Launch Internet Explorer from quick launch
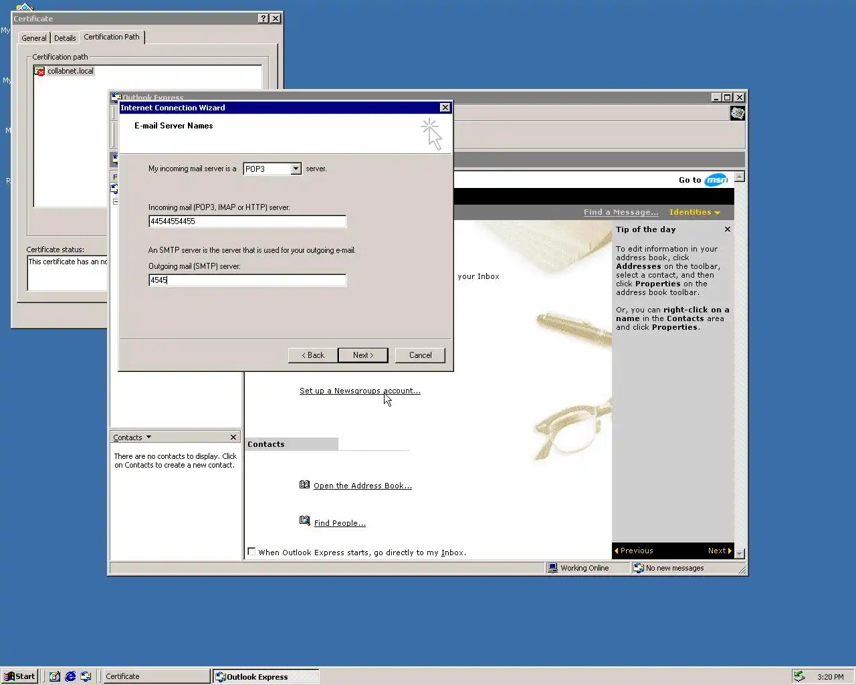Image resolution: width=856 pixels, height=685 pixels. point(70,676)
